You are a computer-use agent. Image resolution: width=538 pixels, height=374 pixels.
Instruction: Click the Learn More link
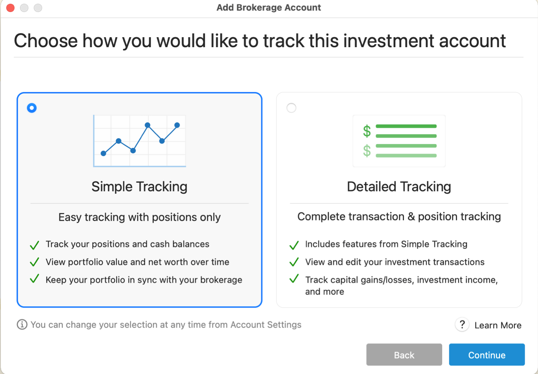click(498, 325)
